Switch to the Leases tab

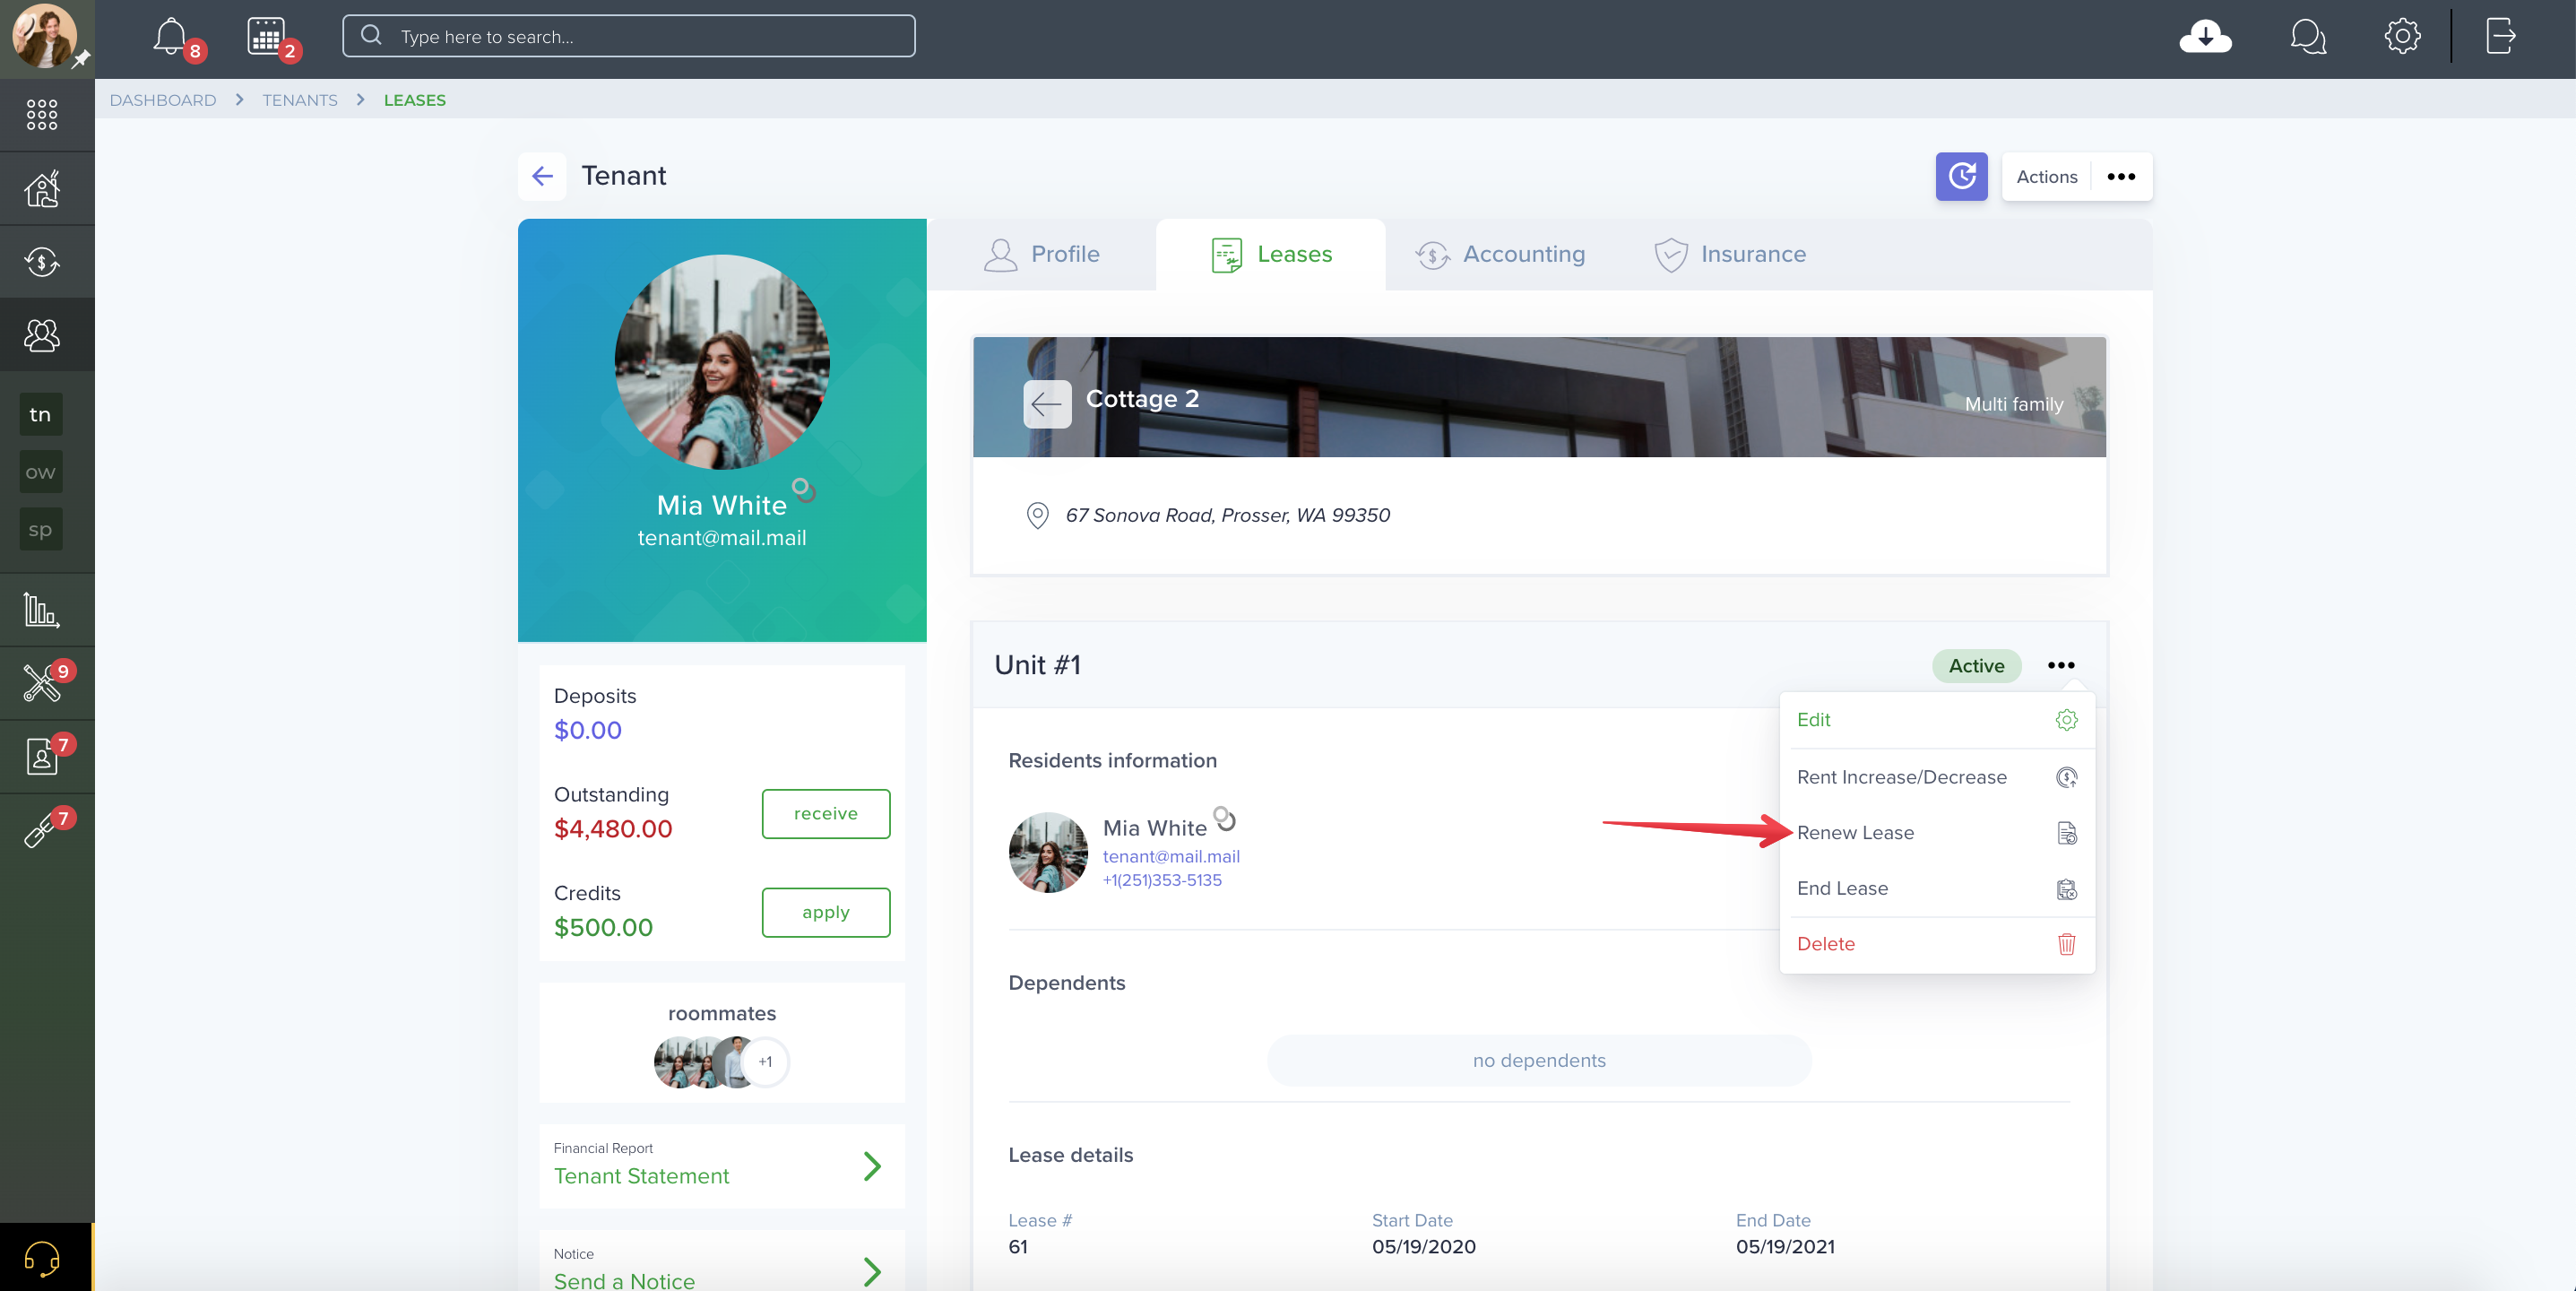click(x=1270, y=254)
